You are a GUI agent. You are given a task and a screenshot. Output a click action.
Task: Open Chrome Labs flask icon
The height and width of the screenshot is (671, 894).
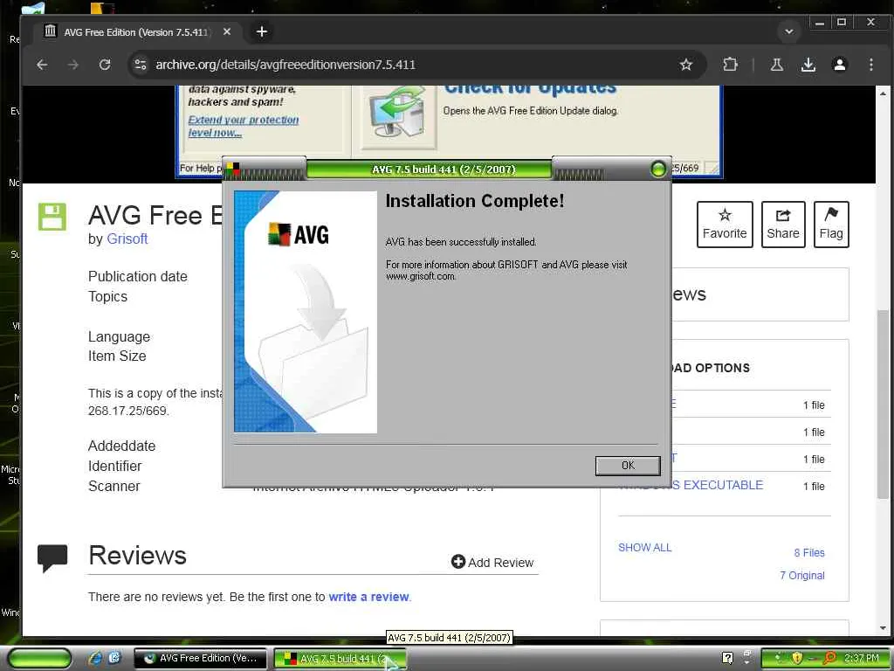[x=776, y=65]
